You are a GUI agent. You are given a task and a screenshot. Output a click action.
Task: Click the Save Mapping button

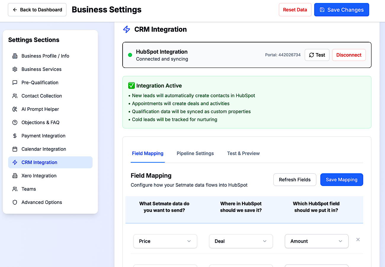(341, 179)
